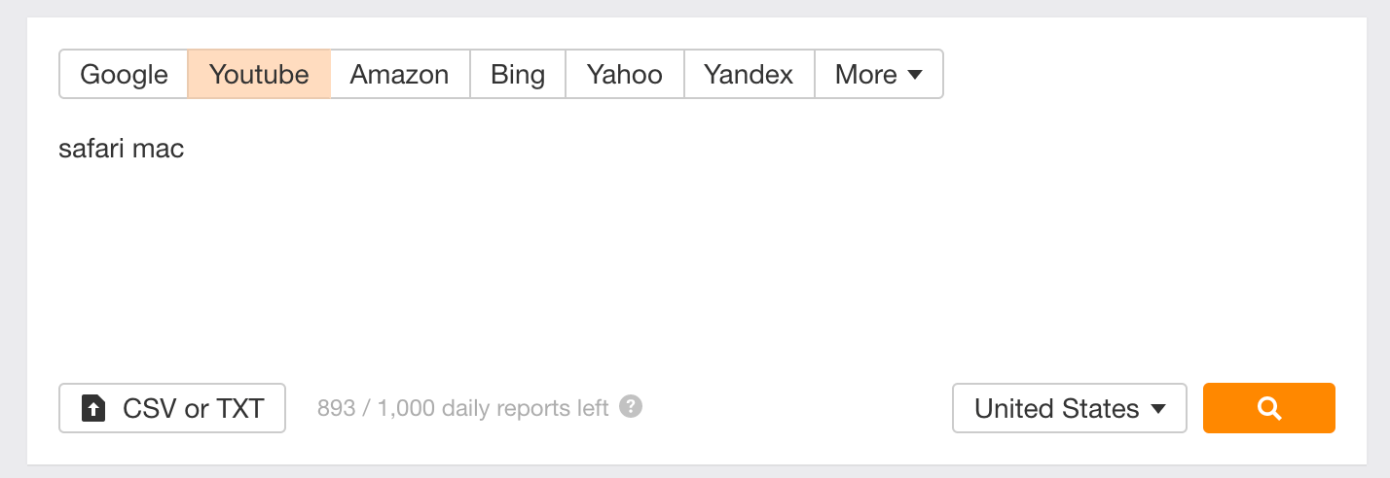Click the 'CSV or TXT' label text

coord(193,409)
